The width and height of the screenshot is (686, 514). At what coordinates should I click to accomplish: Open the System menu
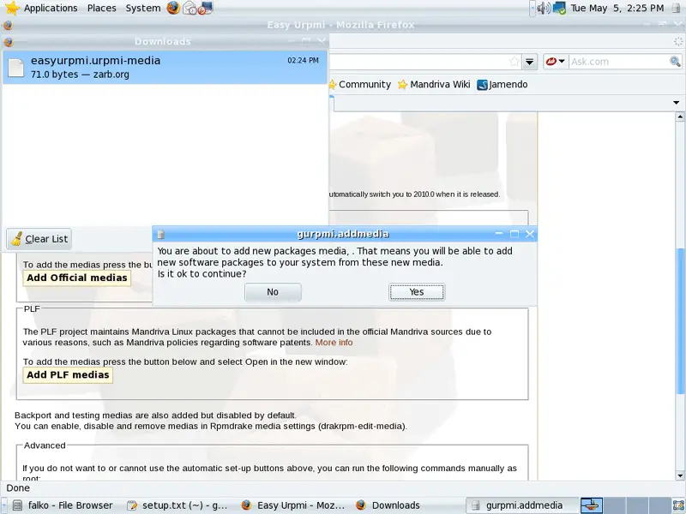[x=143, y=8]
